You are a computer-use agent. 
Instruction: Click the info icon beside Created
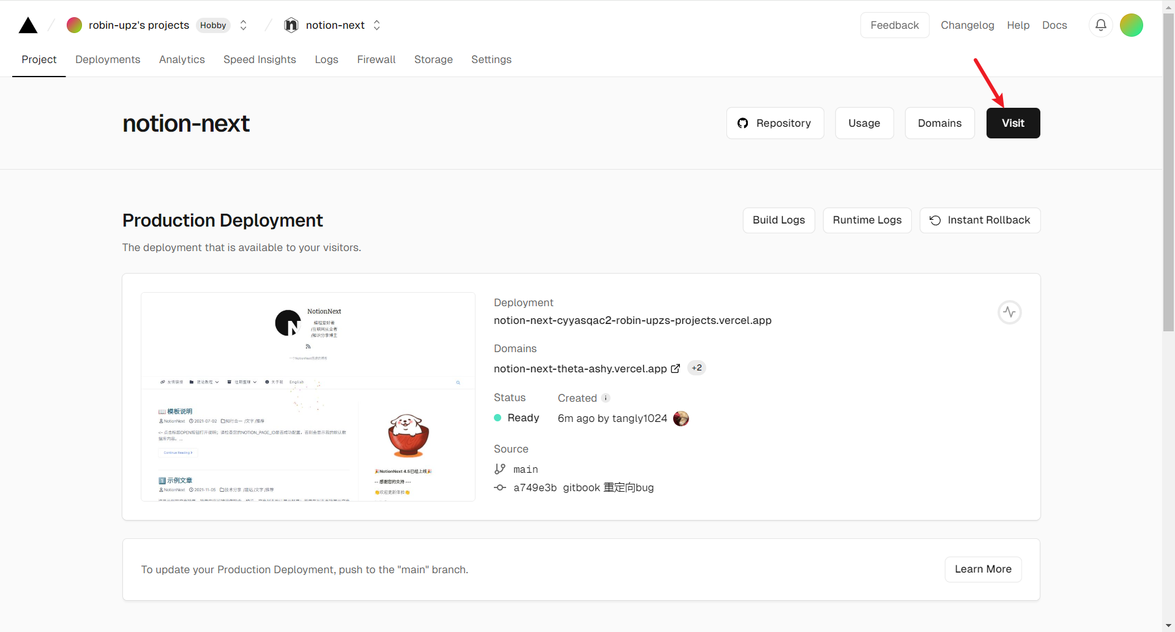pyautogui.click(x=606, y=397)
